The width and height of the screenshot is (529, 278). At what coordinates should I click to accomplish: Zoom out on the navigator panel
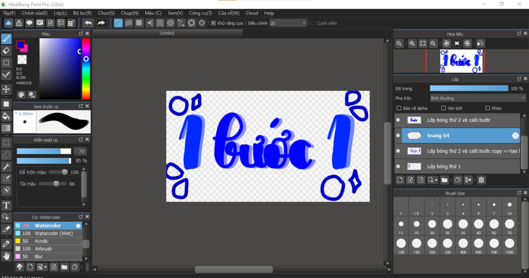433,43
